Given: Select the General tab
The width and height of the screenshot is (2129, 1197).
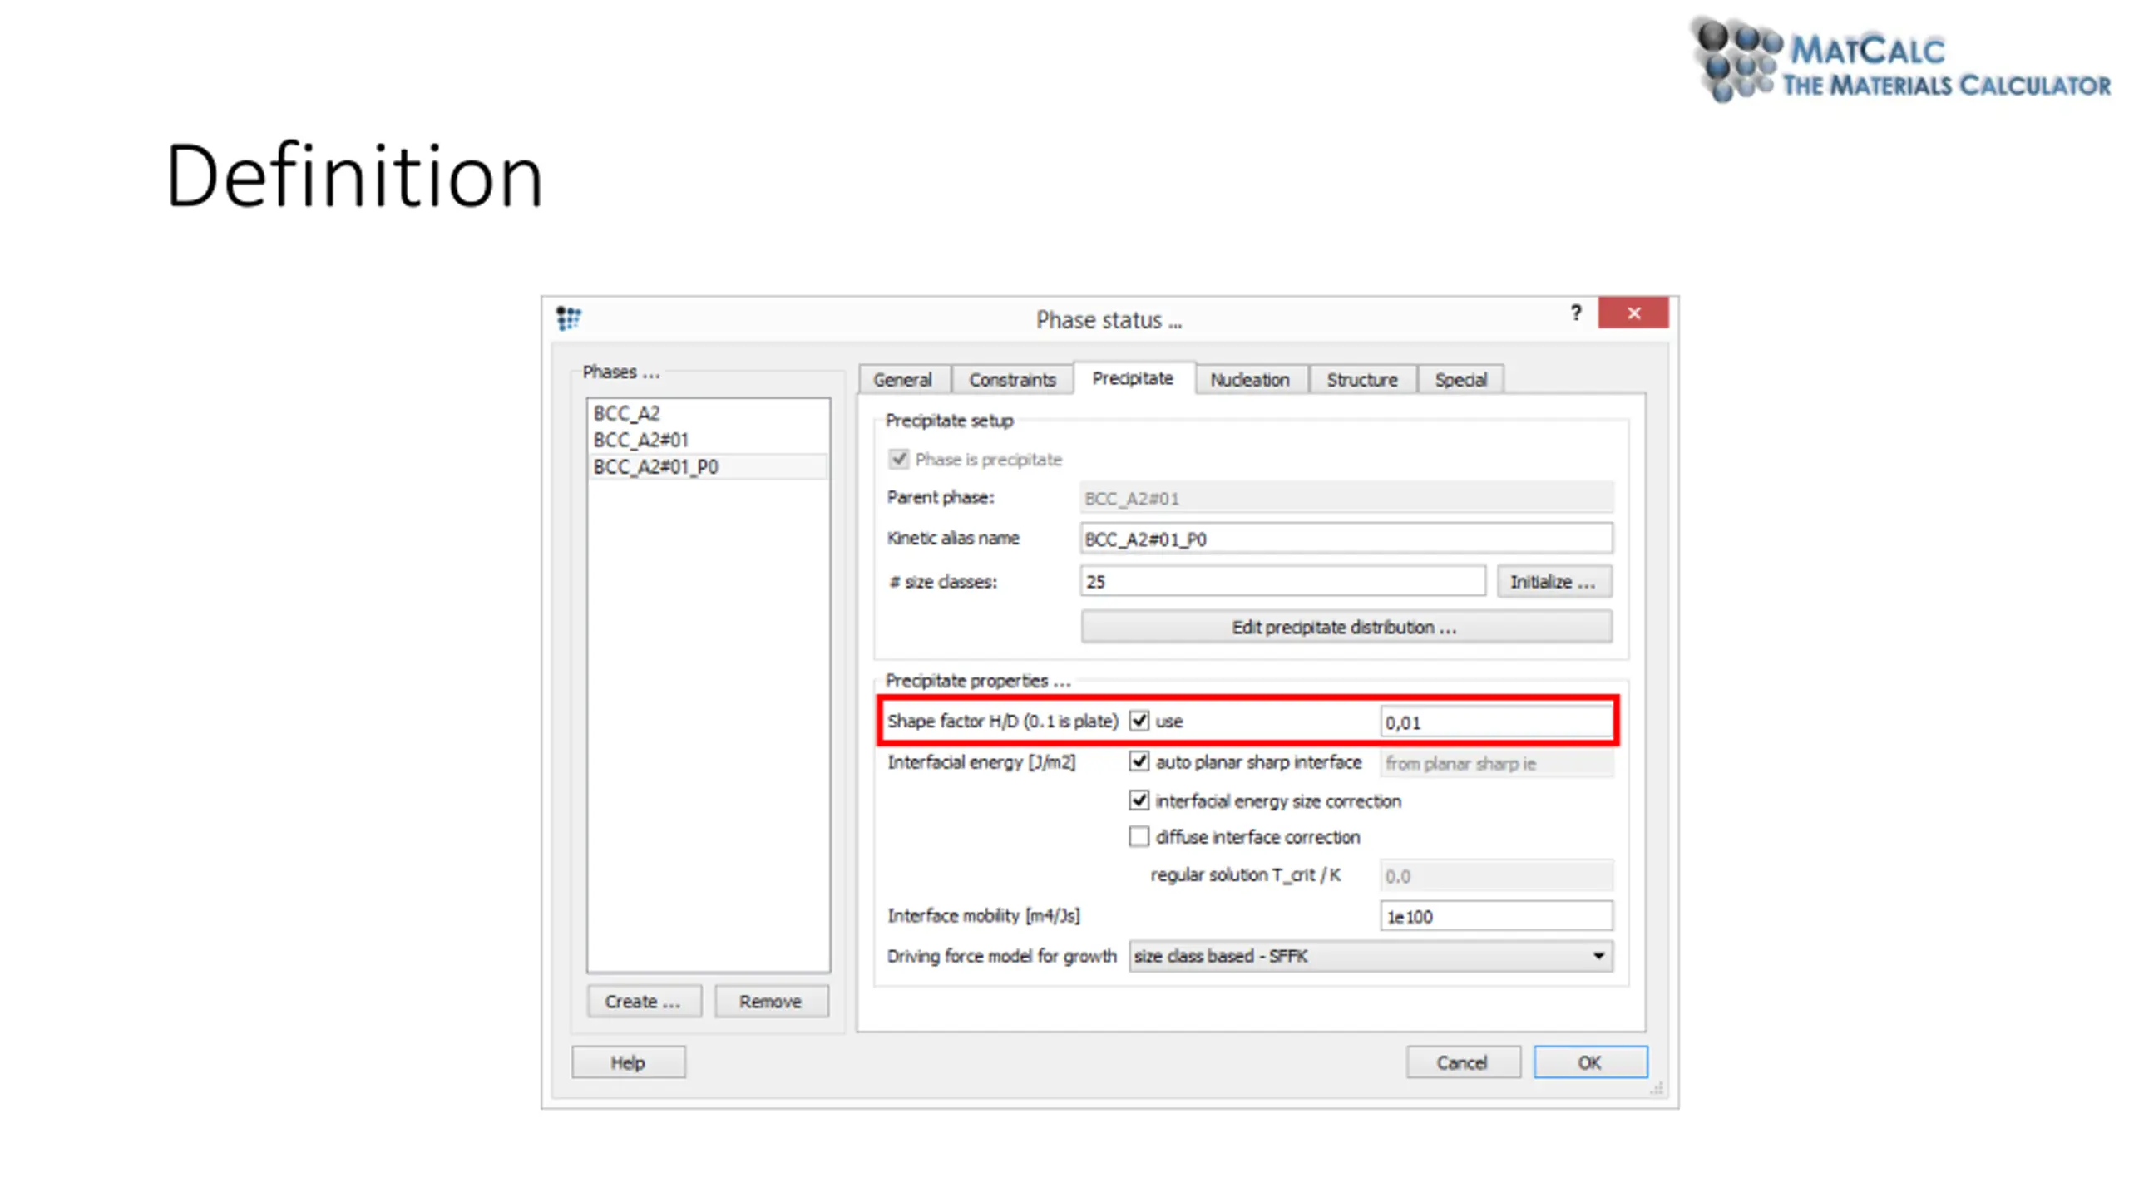Looking at the screenshot, I should click(x=902, y=380).
